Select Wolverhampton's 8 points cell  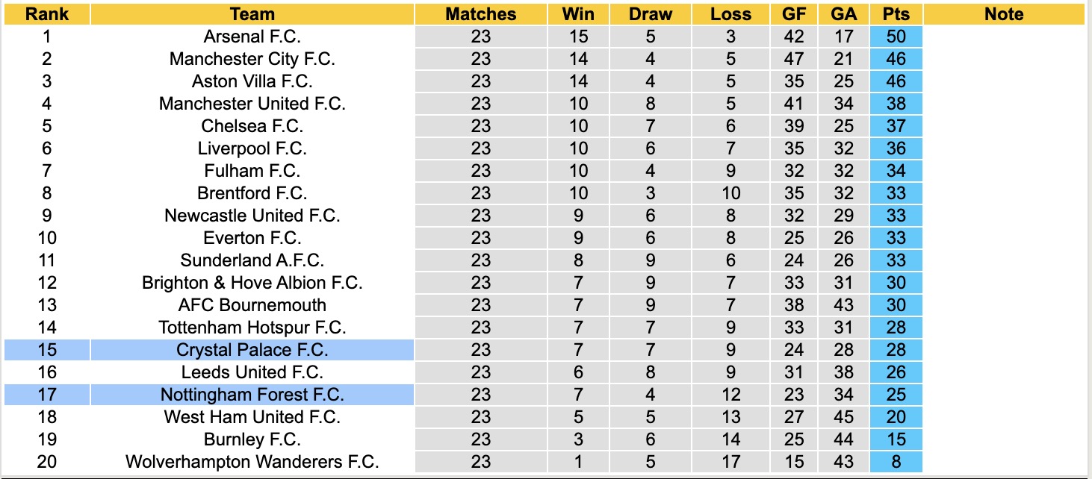point(896,462)
